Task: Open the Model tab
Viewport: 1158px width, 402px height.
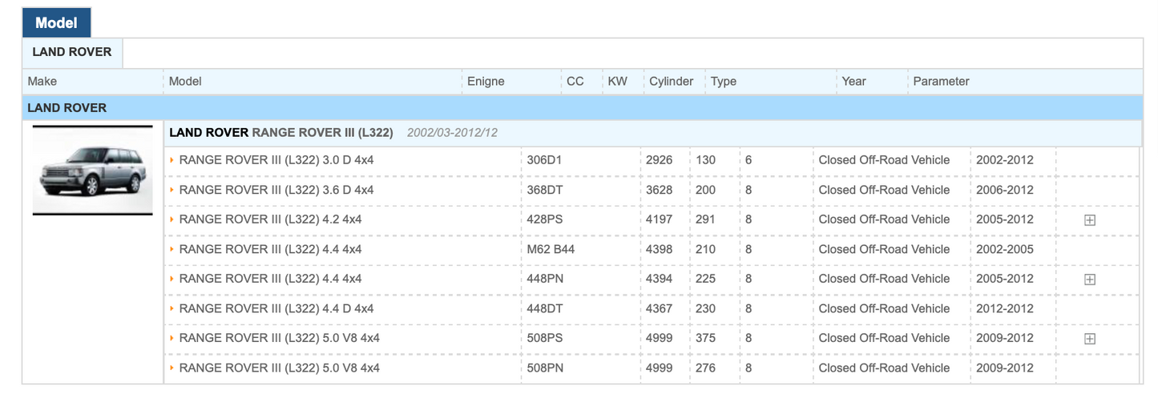Action: coord(56,22)
